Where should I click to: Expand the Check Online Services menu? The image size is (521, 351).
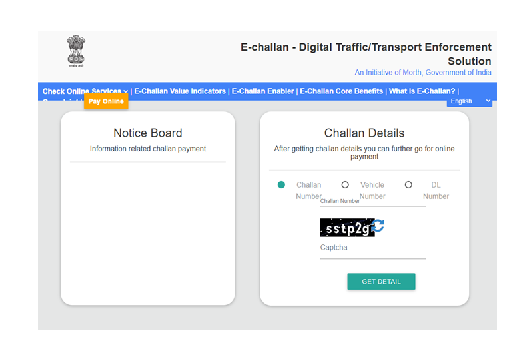coord(85,91)
